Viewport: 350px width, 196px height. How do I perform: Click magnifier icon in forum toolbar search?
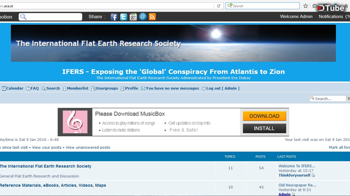(23, 17)
